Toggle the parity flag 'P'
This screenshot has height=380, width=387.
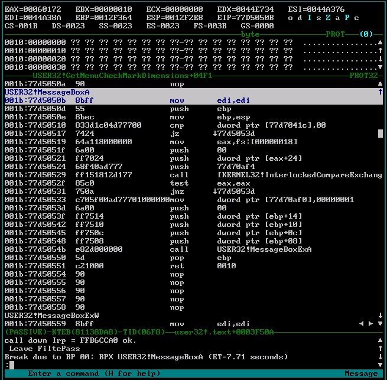tap(347, 18)
